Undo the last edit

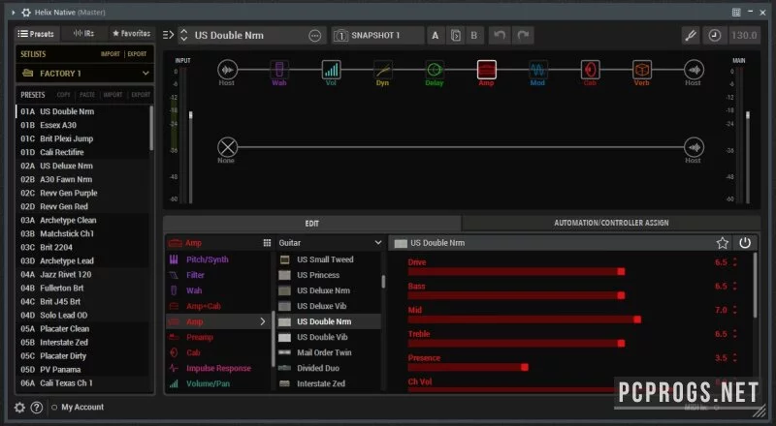point(500,35)
